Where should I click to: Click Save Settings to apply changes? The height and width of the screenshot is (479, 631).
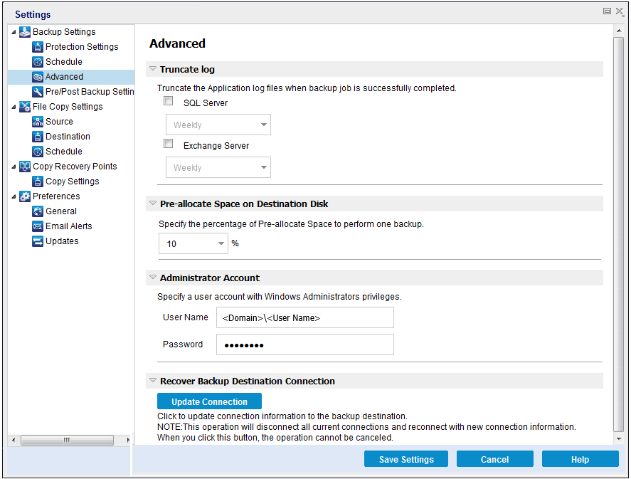pyautogui.click(x=405, y=458)
